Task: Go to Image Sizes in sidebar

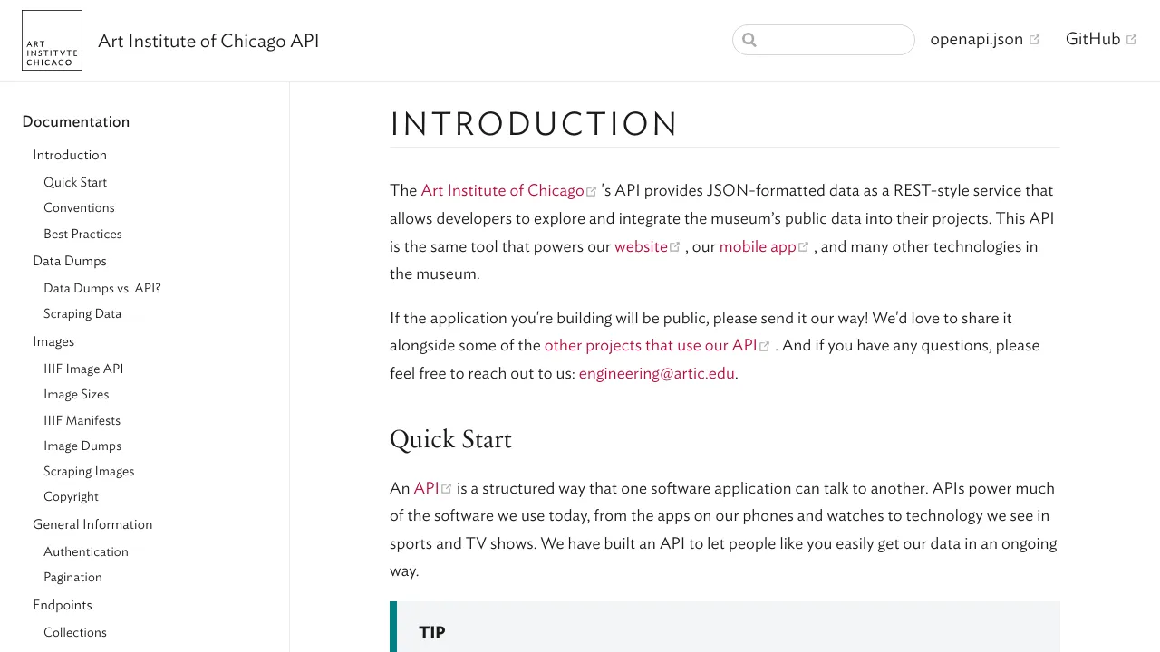Action: point(76,394)
